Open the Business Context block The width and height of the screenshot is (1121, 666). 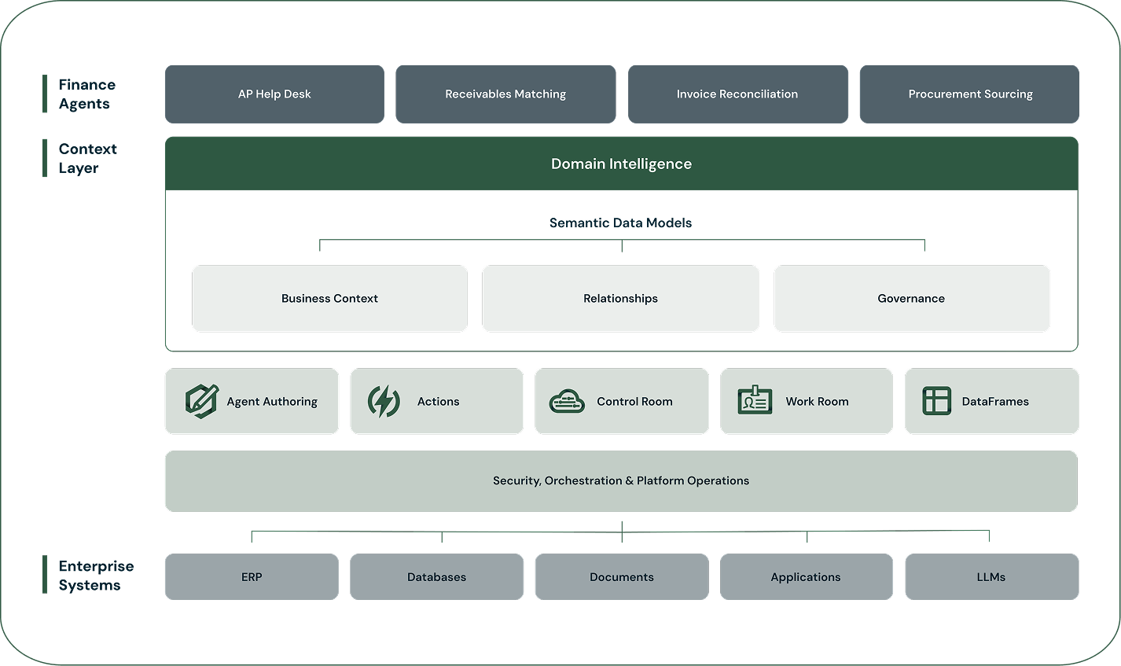pyautogui.click(x=329, y=298)
